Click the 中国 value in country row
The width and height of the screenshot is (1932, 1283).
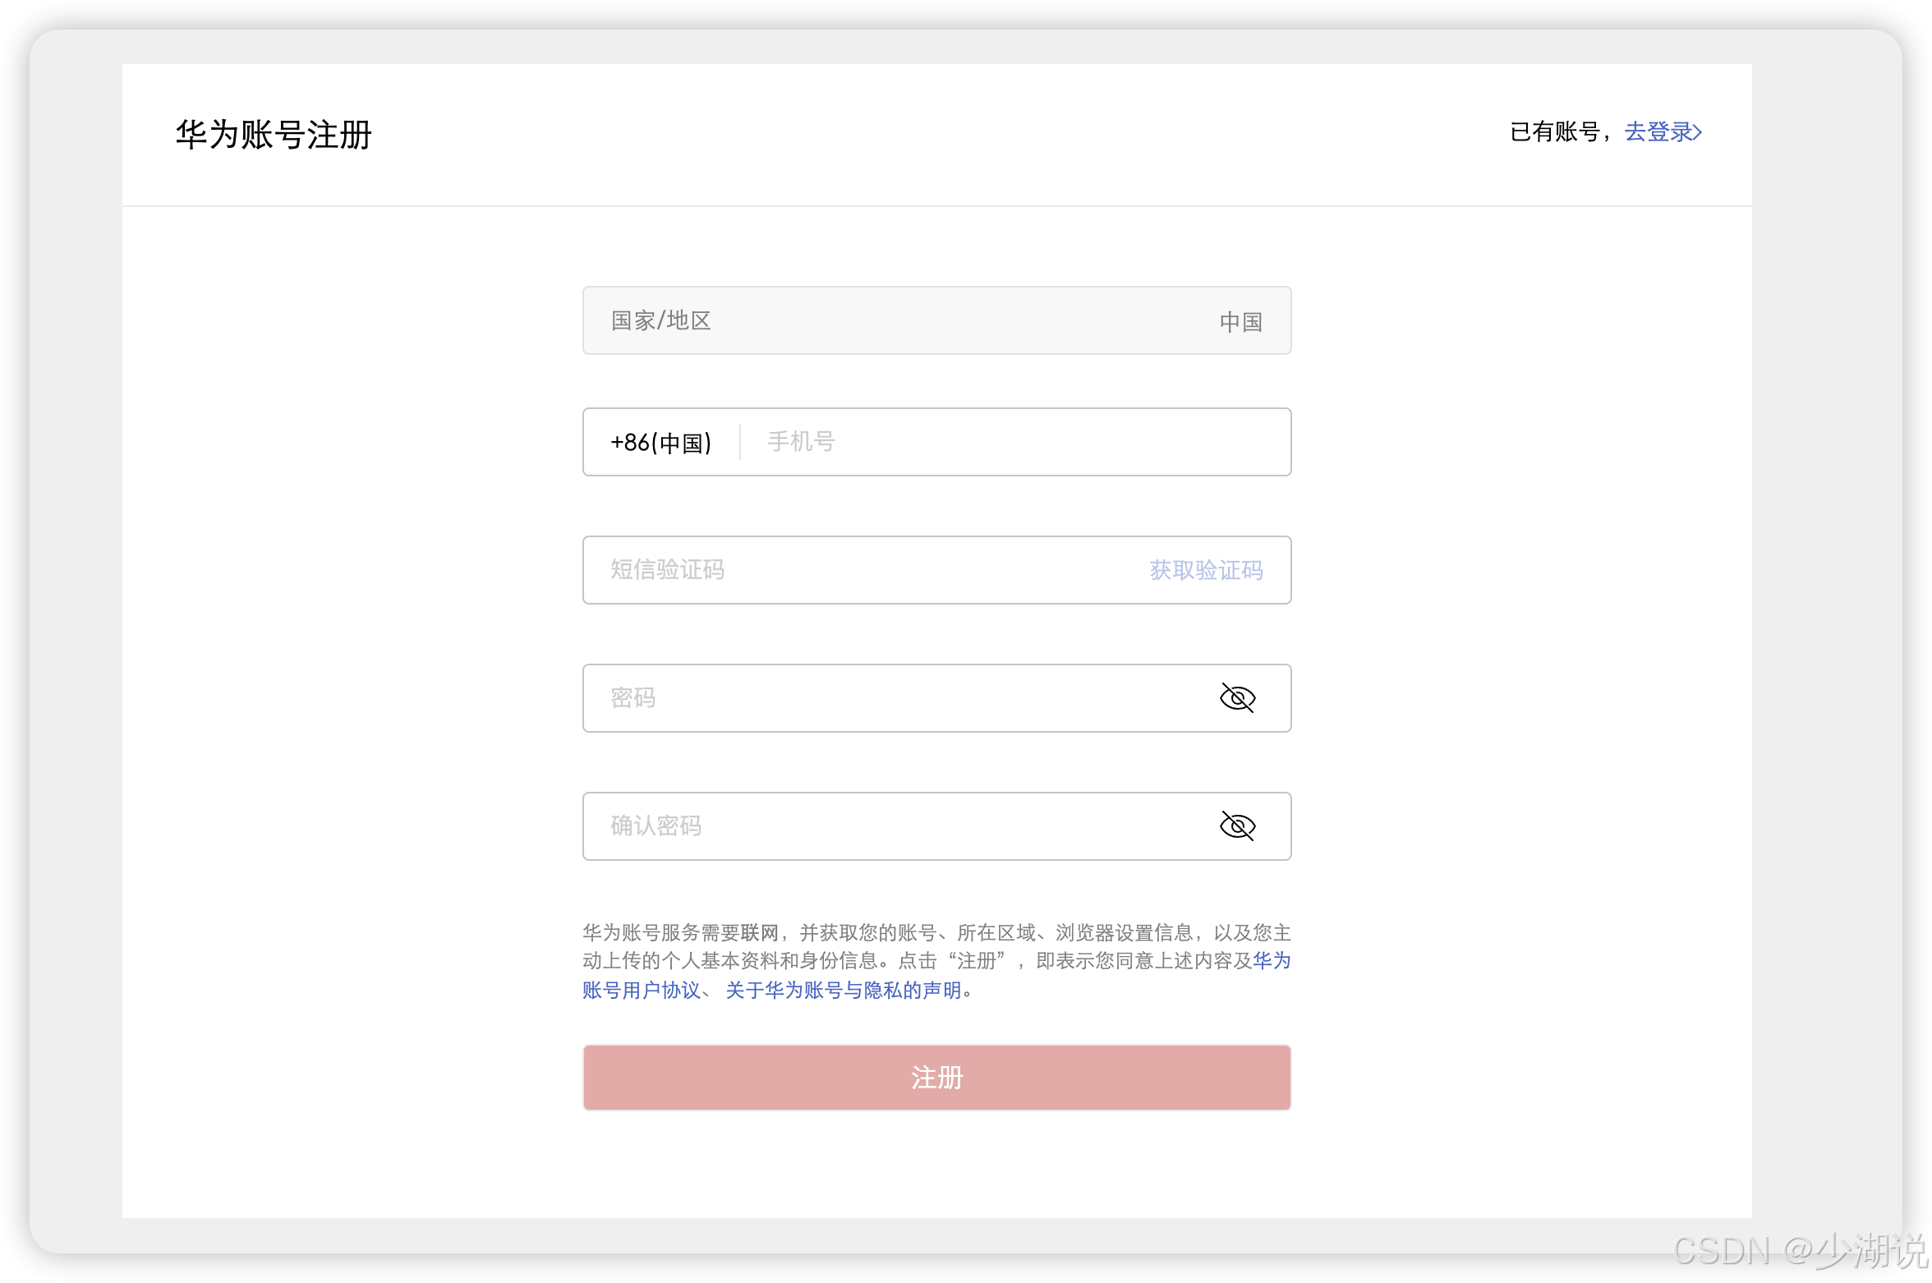[x=1240, y=320]
